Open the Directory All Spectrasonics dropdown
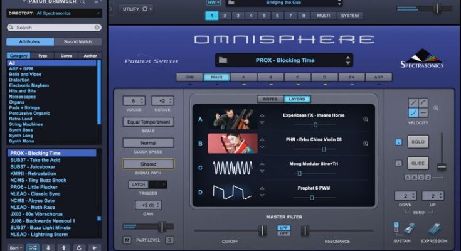 click(x=67, y=13)
